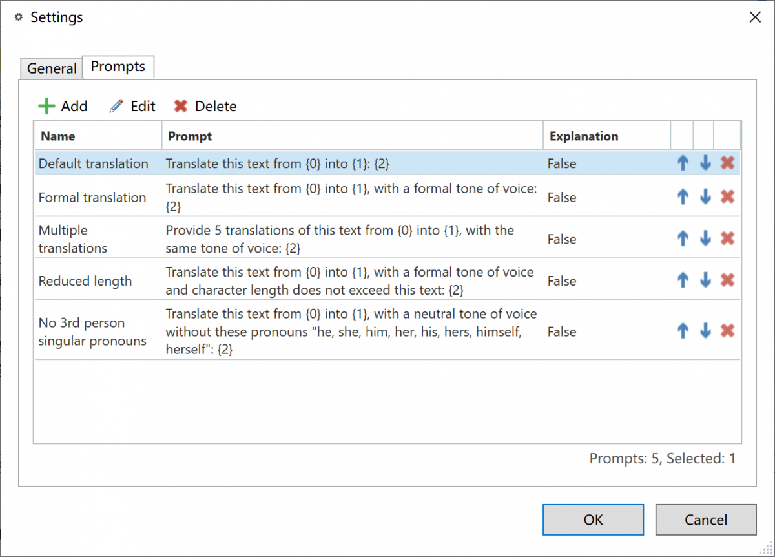775x557 pixels.
Task: Click the Explanation column header
Action: point(606,136)
